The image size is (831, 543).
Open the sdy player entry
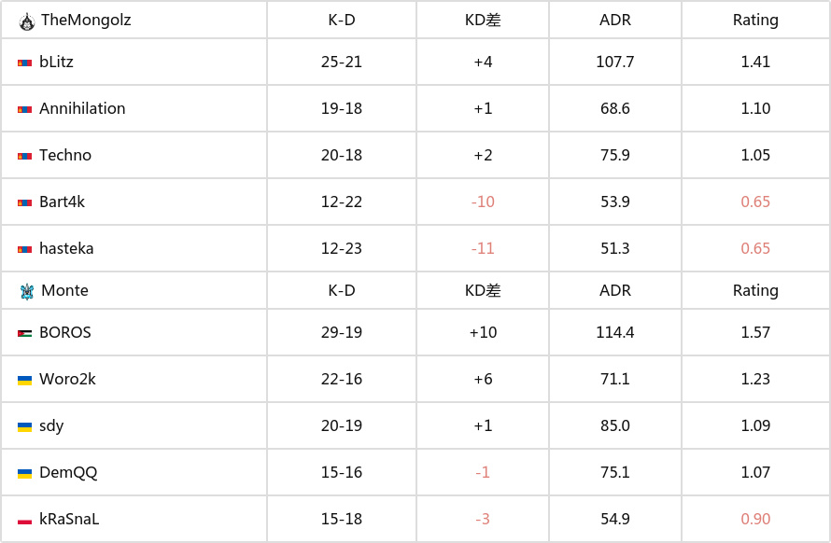tap(51, 426)
